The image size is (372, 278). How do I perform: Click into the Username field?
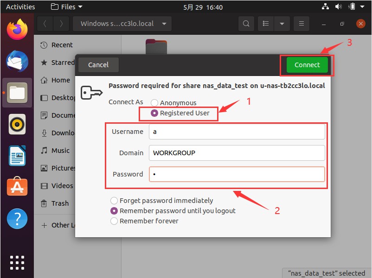[237, 132]
